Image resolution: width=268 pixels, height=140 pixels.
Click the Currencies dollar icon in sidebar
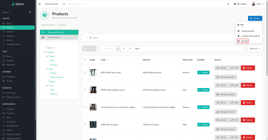click(x=4, y=122)
